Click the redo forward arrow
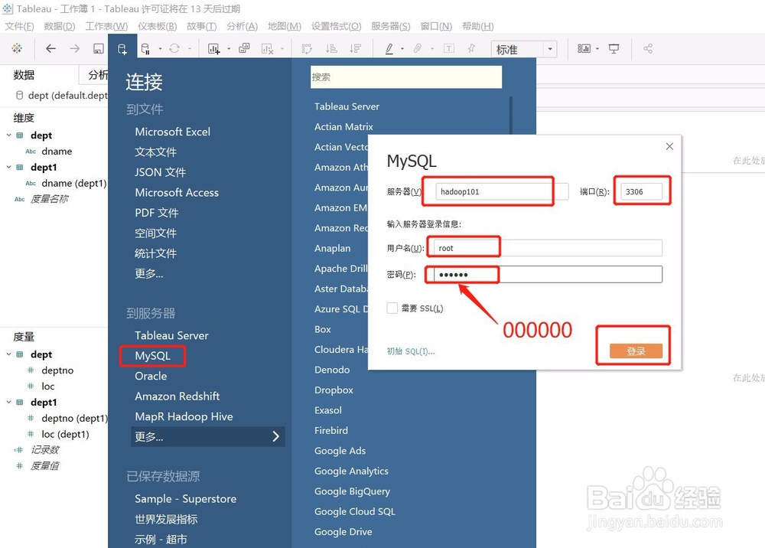 (74, 48)
